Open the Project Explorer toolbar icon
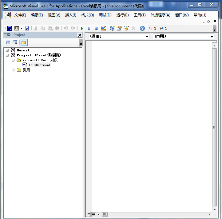The height and width of the screenshot is (219, 222). coord(112,28)
